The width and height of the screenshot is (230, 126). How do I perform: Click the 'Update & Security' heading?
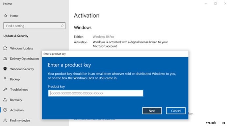coord(16,36)
